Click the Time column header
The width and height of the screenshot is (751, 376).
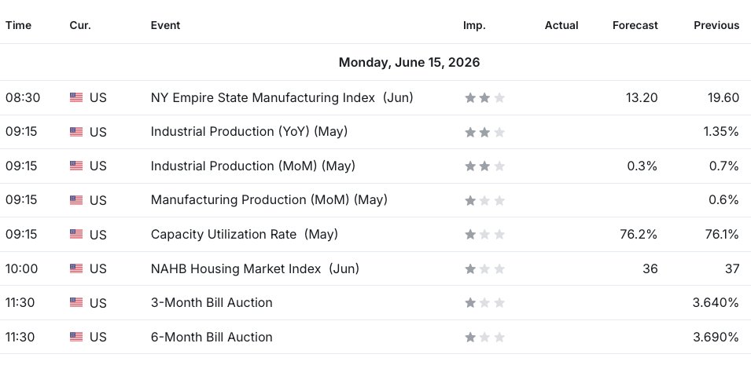point(18,25)
